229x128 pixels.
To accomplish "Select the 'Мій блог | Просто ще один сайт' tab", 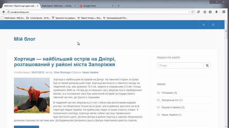I will click(20, 6).
